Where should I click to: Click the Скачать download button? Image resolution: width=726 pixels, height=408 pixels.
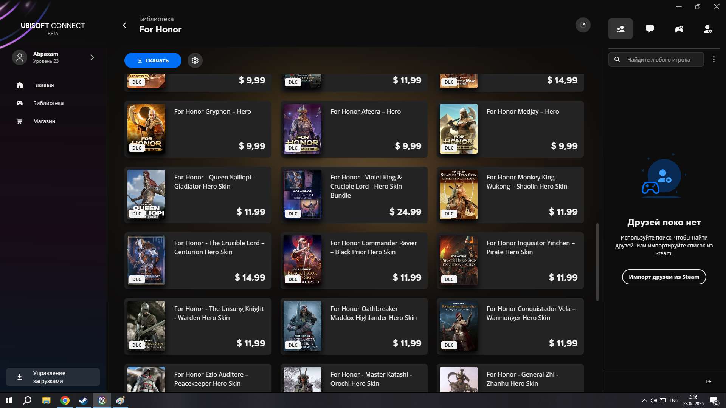pyautogui.click(x=152, y=60)
